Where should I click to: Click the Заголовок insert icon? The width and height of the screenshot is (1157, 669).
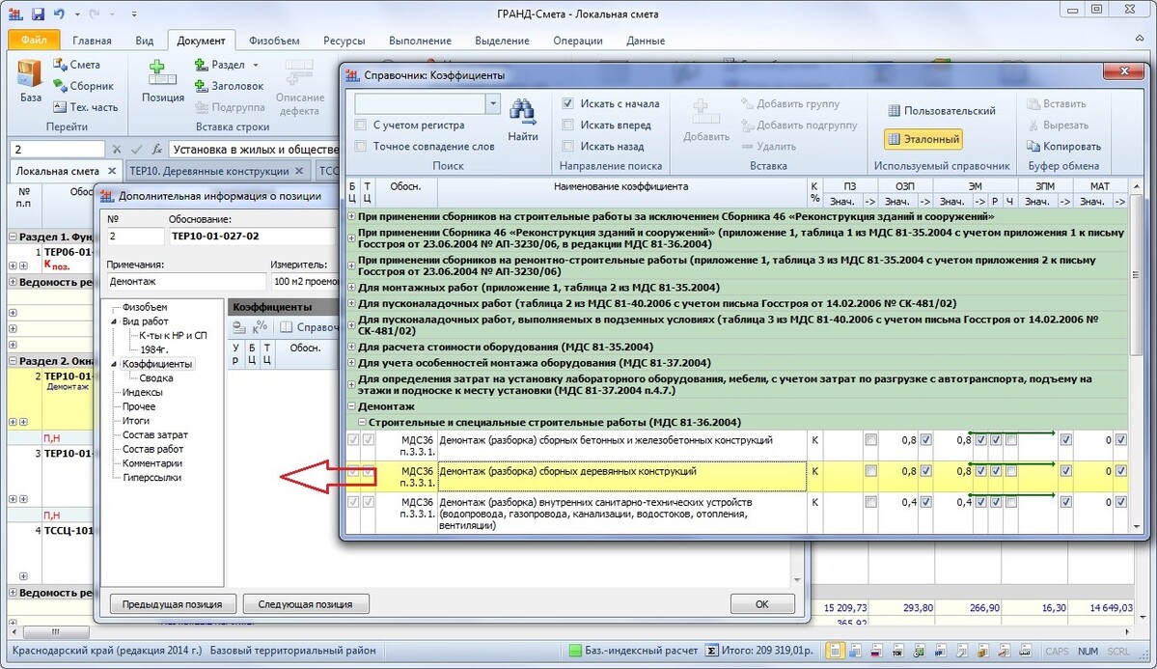click(201, 86)
